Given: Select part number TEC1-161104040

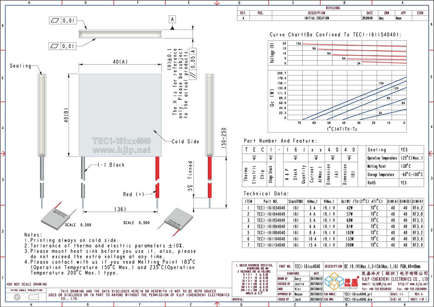Looking at the screenshot, I should (x=271, y=239).
